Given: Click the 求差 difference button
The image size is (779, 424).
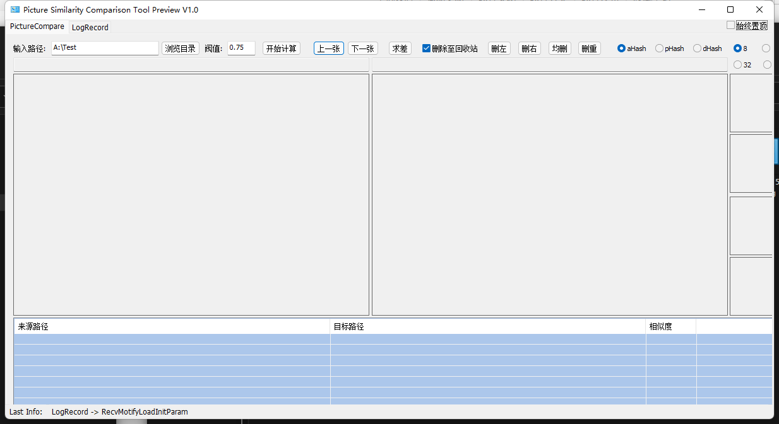Looking at the screenshot, I should pyautogui.click(x=400, y=49).
